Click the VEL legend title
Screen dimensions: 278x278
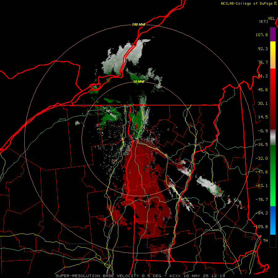271,19
